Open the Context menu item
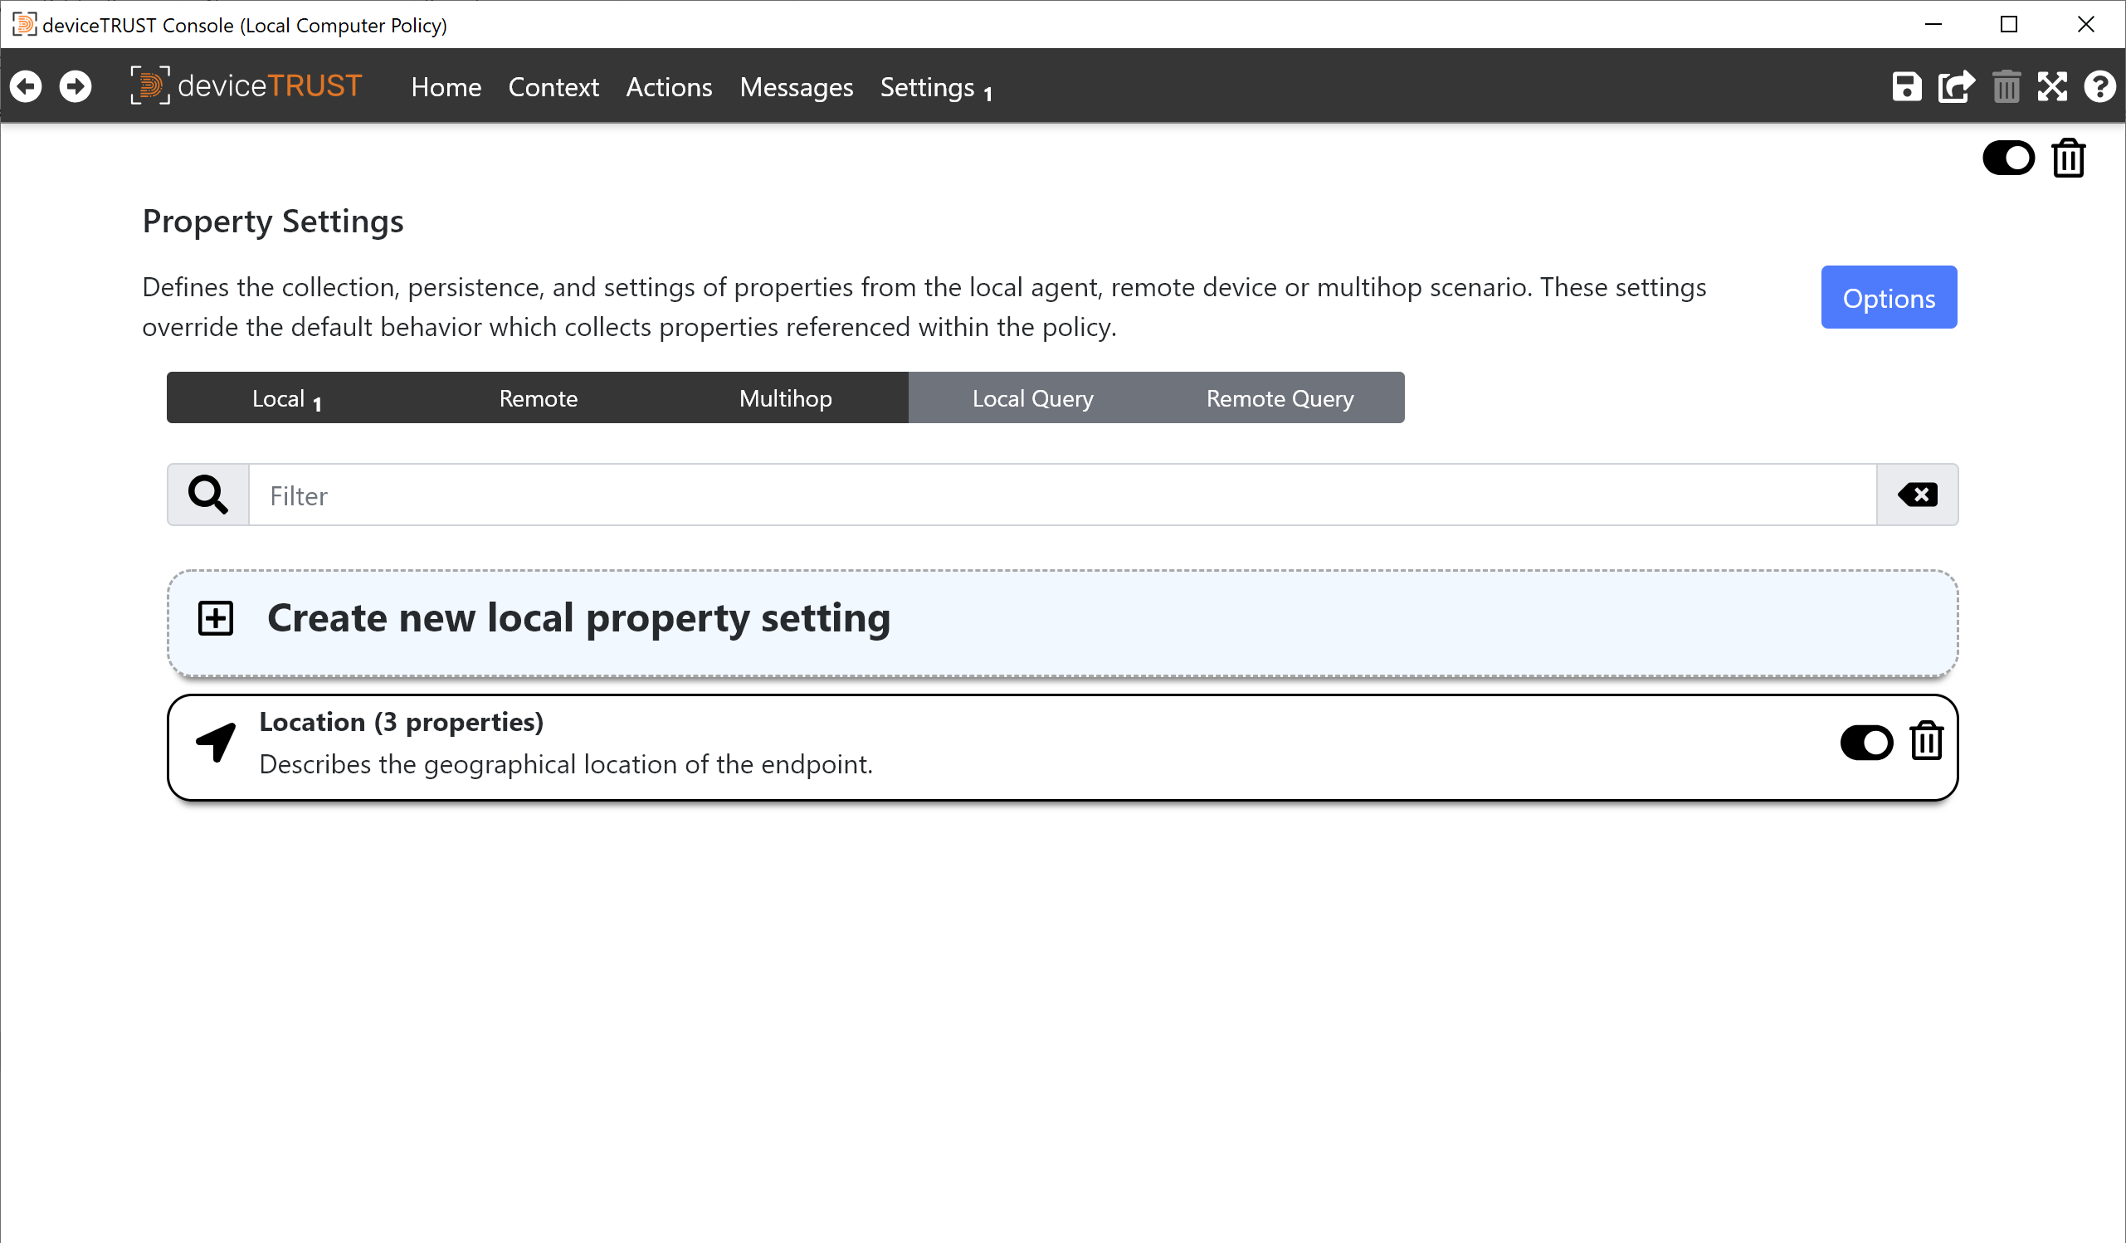This screenshot has height=1243, width=2126. tap(553, 87)
